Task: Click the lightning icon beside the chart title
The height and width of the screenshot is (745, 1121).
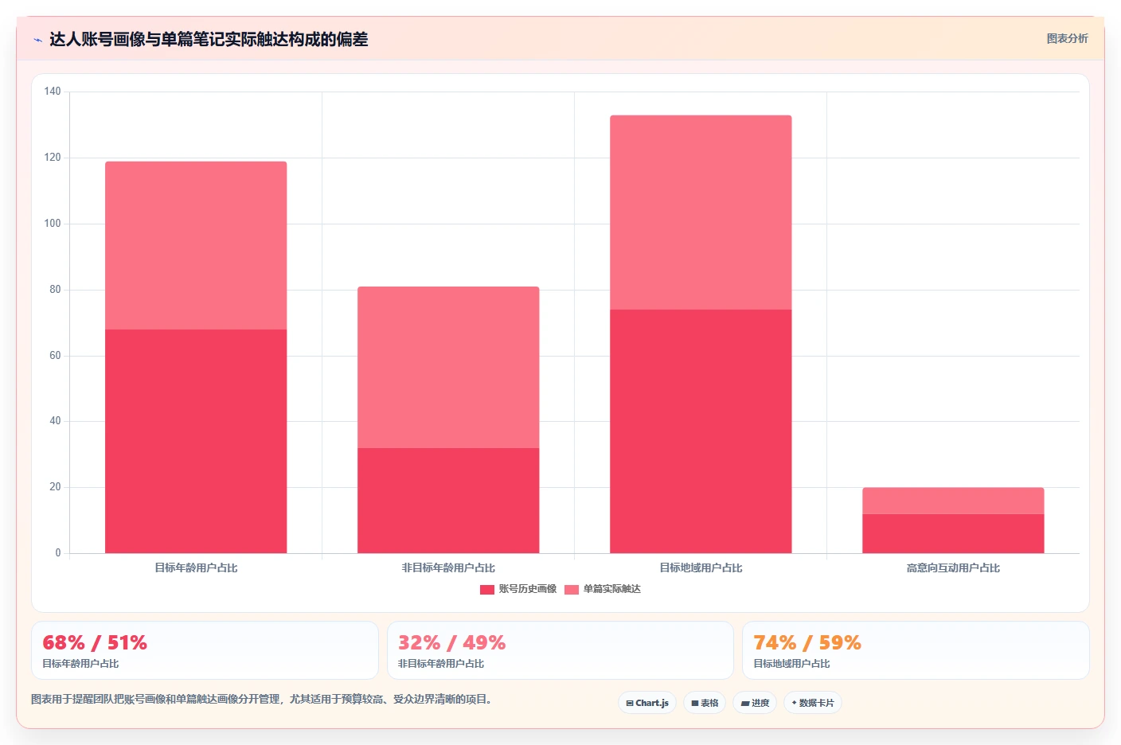Action: [x=37, y=40]
